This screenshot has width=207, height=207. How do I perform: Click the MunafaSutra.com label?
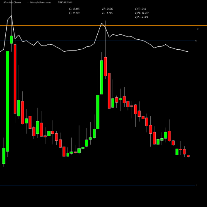pyautogui.click(x=40, y=2)
